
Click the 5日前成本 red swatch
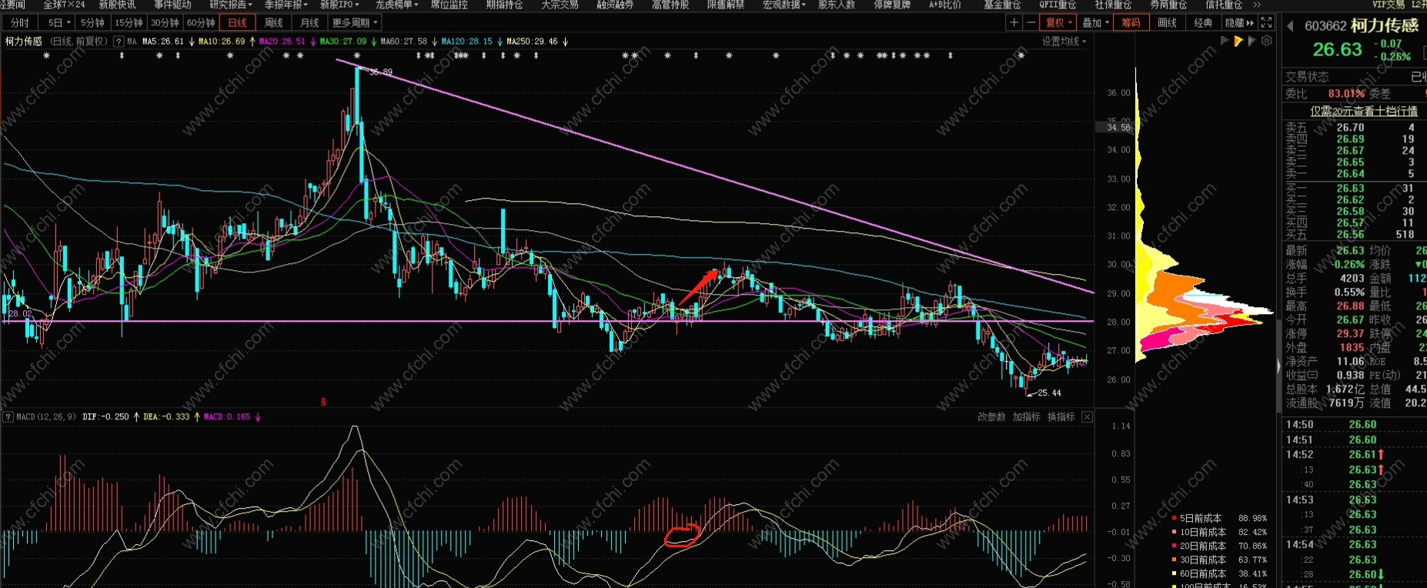point(1174,519)
